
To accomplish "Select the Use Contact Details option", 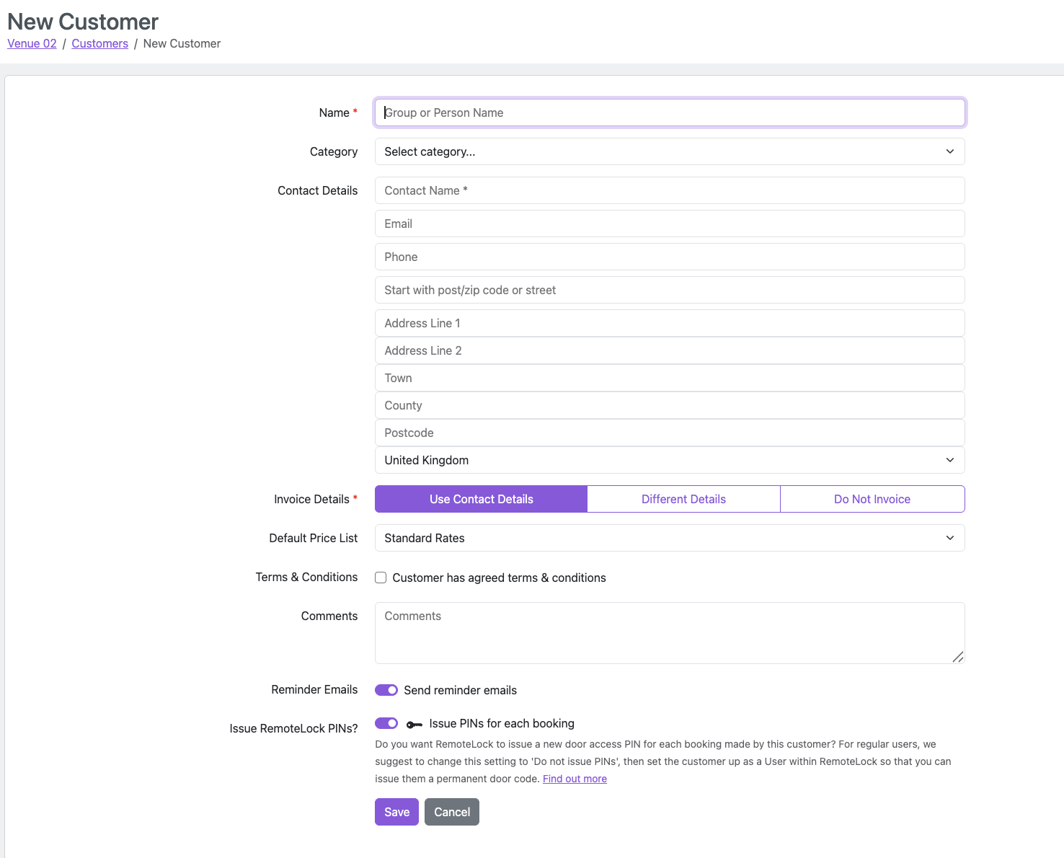I will 481,499.
